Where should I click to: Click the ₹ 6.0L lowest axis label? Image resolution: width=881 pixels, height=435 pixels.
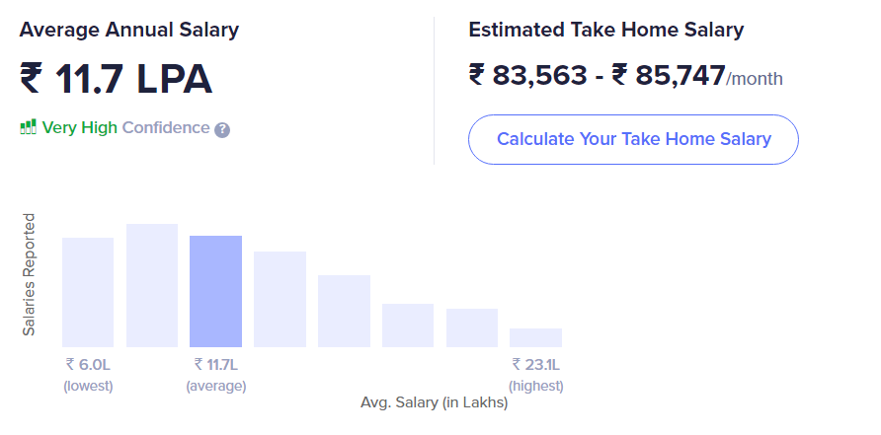click(x=88, y=365)
